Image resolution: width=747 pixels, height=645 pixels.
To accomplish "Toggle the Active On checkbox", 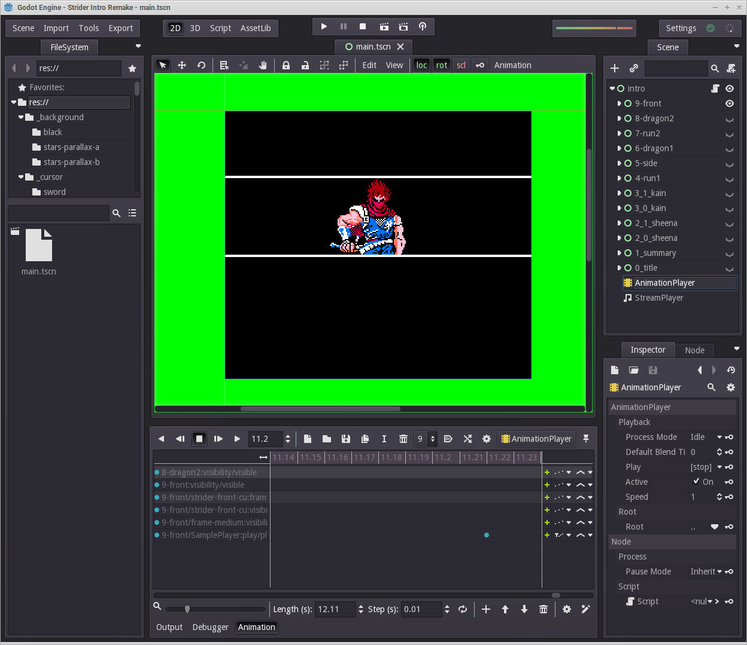I will [x=696, y=481].
